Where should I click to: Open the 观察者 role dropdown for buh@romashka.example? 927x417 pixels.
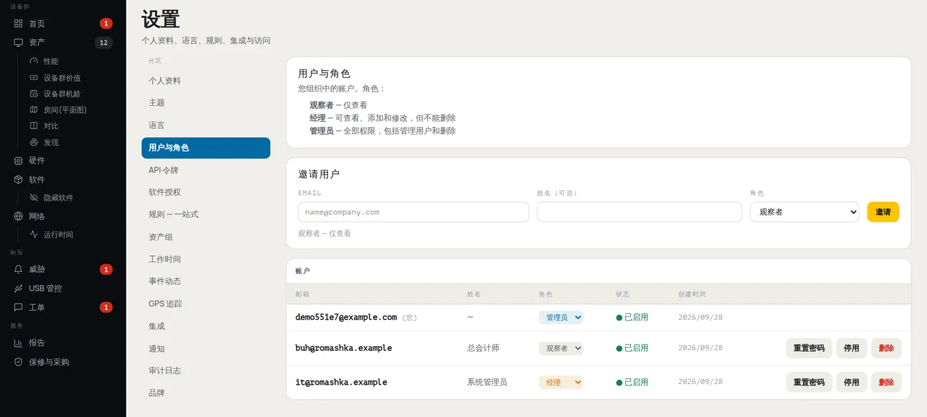click(x=561, y=348)
